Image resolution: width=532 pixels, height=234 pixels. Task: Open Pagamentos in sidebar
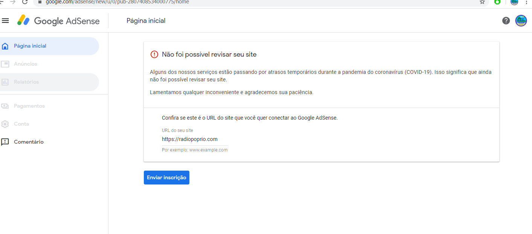point(49,106)
